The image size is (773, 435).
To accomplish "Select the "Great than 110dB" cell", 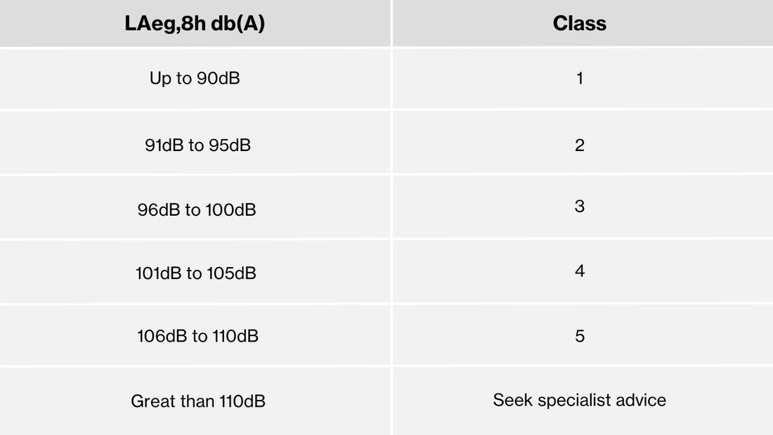I will [197, 402].
